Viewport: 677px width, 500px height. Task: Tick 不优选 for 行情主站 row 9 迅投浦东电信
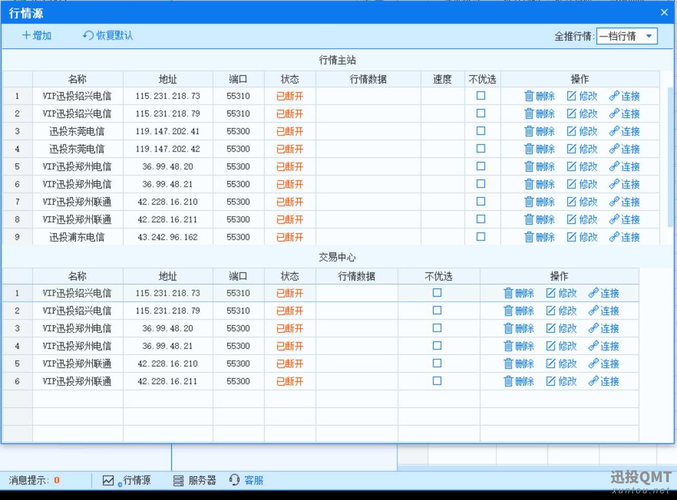[x=481, y=237]
